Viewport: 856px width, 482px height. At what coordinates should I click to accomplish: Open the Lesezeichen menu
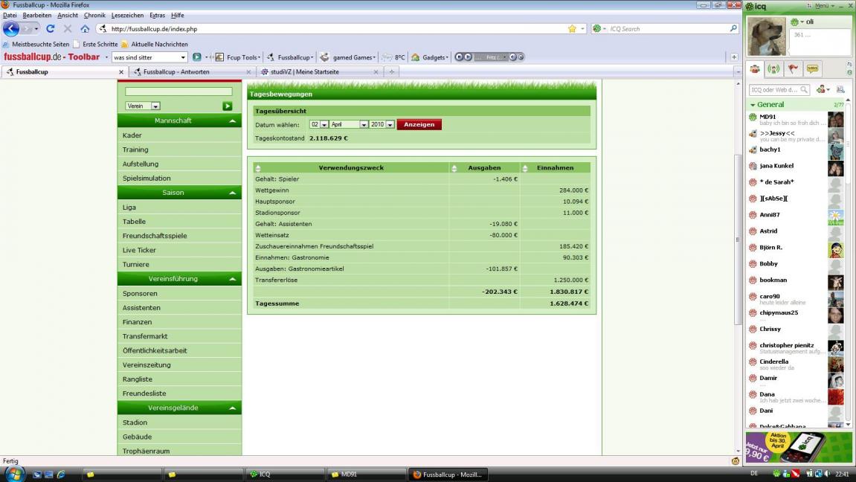127,15
